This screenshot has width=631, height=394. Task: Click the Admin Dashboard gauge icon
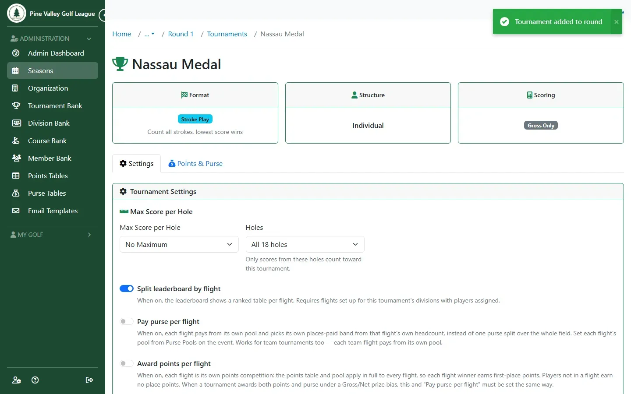click(16, 53)
